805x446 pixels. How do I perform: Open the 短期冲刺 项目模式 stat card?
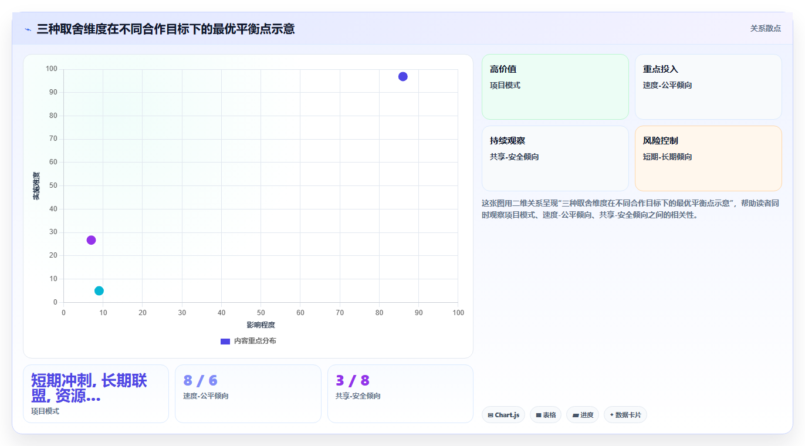tap(96, 394)
